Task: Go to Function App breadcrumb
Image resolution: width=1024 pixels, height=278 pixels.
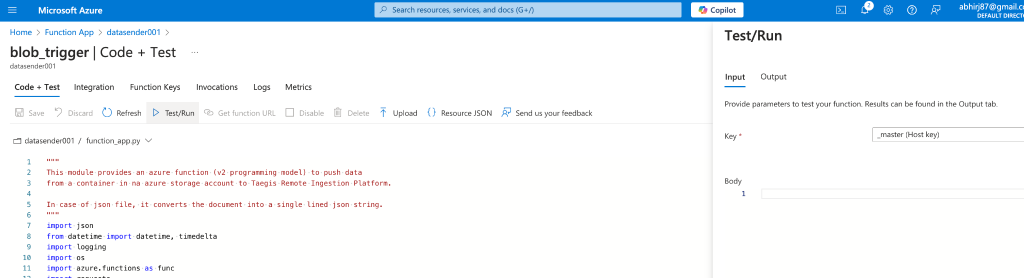Action: click(69, 32)
